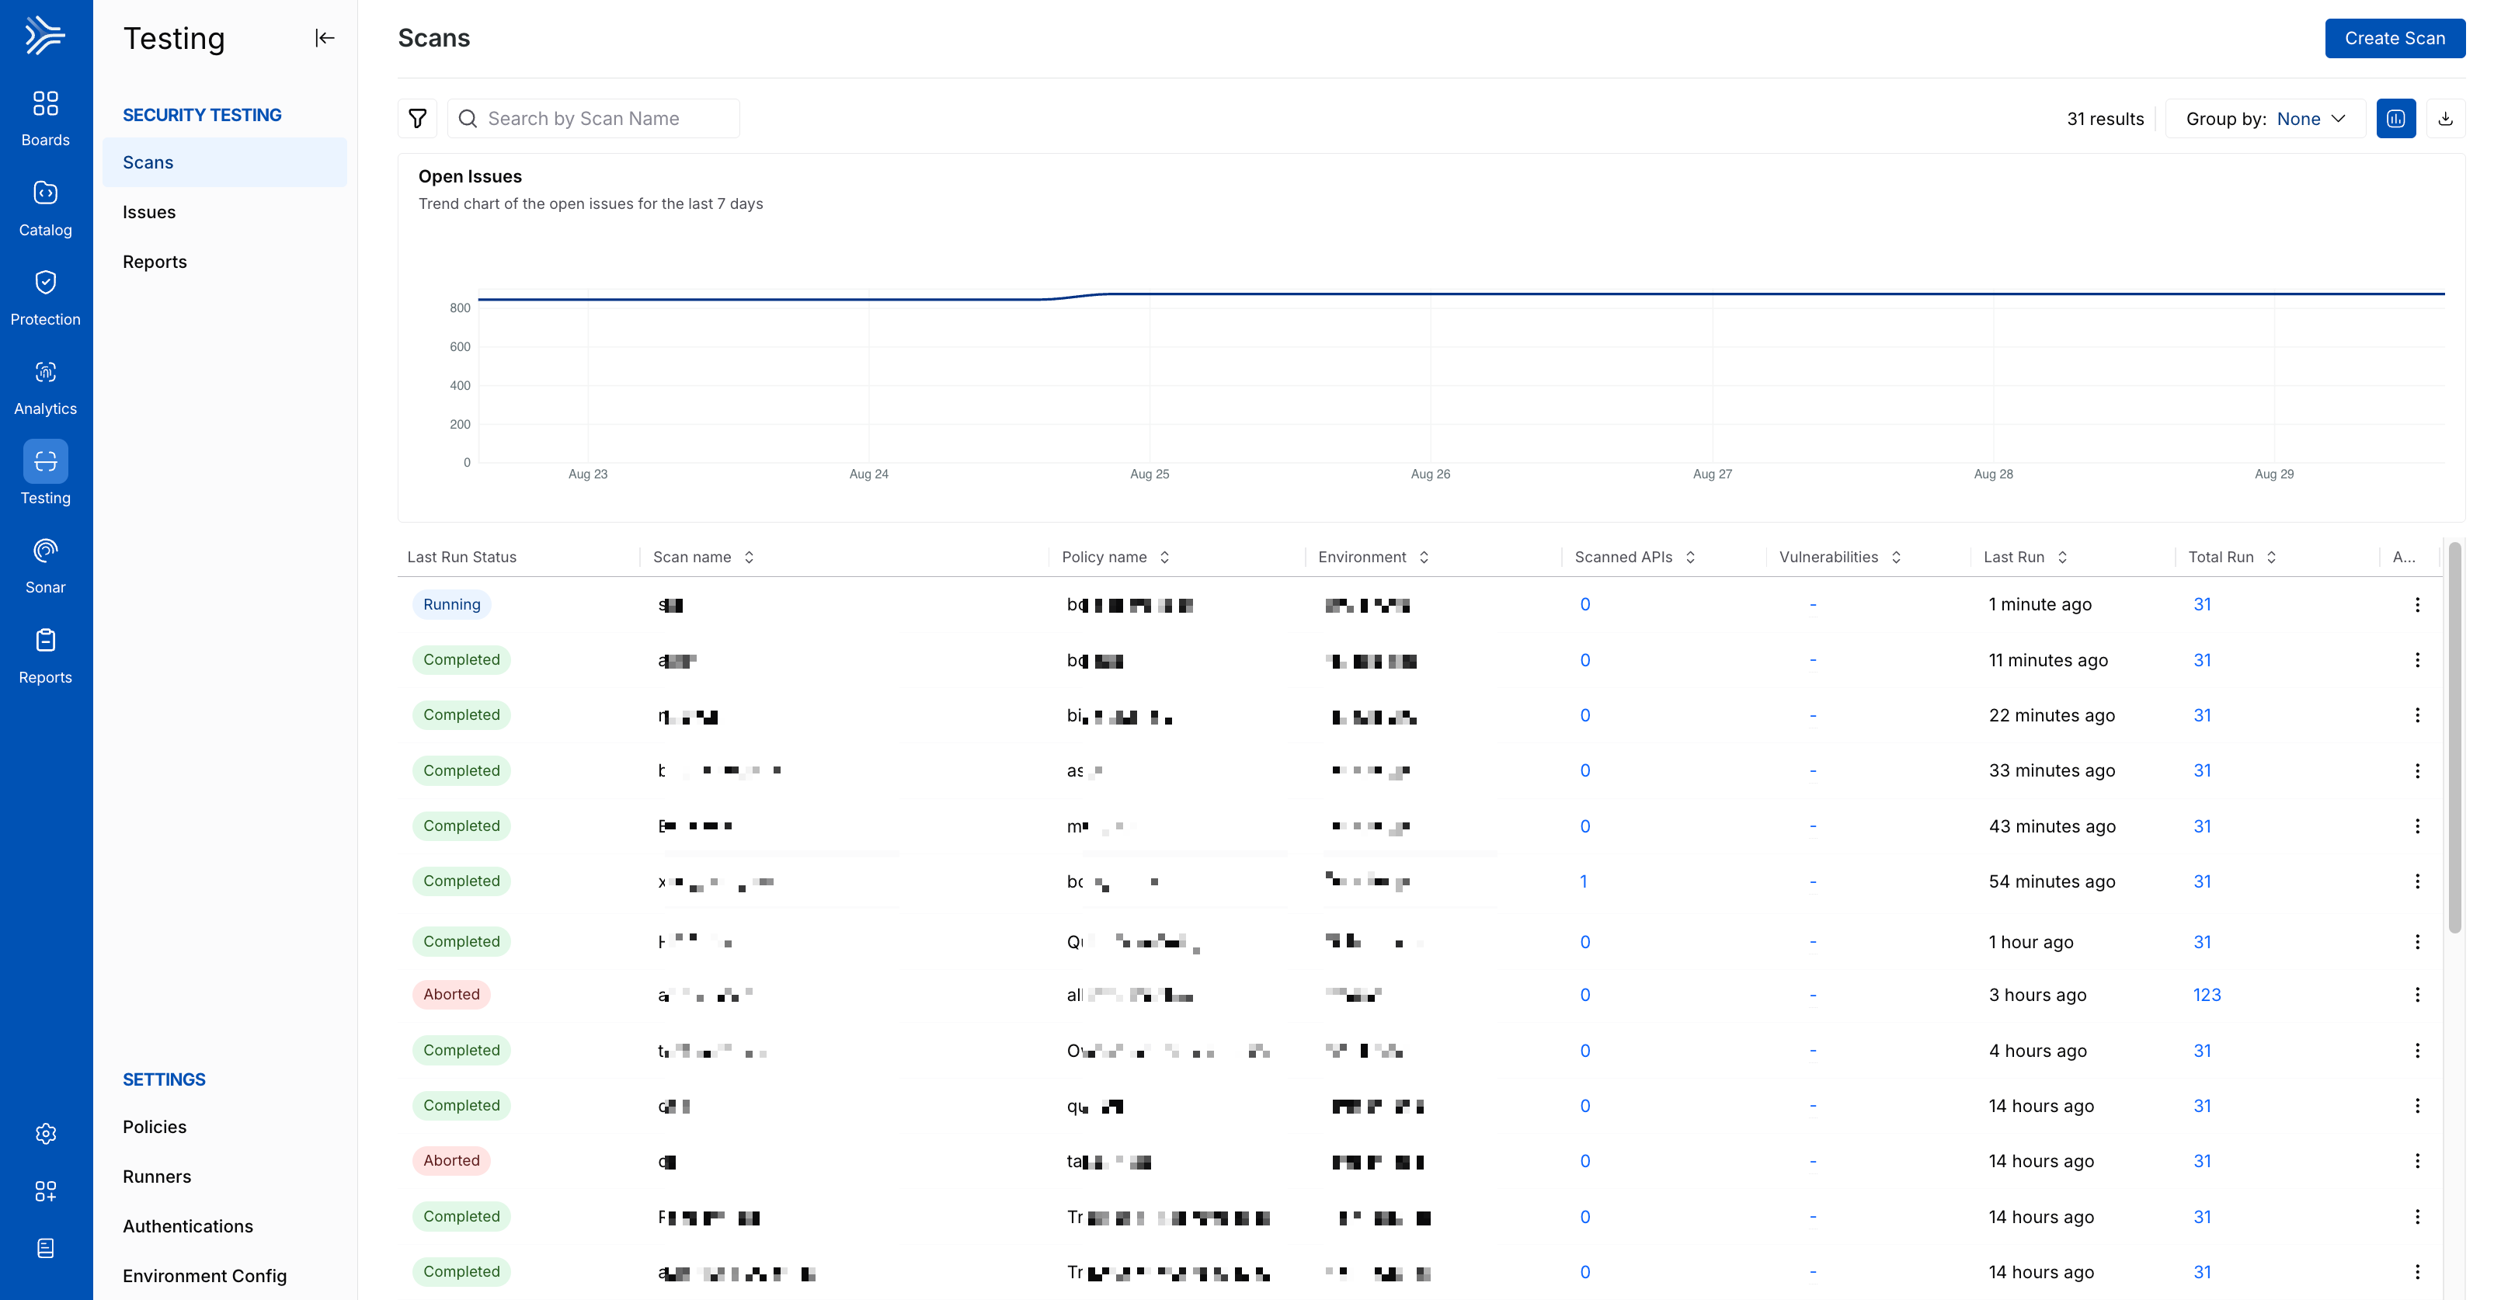The height and width of the screenshot is (1300, 2501).
Task: Click the Aborted badge for 3 hours ago row
Action: click(x=451, y=994)
